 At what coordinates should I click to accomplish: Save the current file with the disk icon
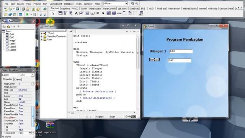pyautogui.click(x=17, y=9)
